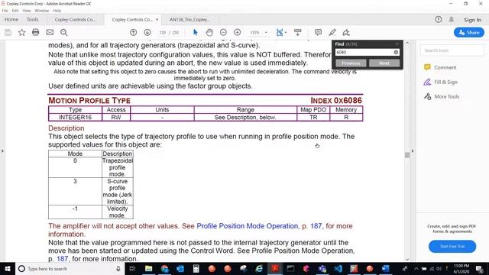Open Windows Start menu
This screenshot has height=275, width=489.
8,269
